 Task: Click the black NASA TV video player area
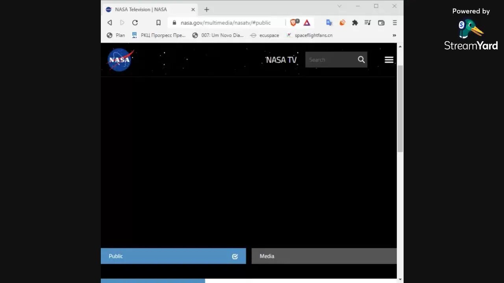tap(249, 162)
